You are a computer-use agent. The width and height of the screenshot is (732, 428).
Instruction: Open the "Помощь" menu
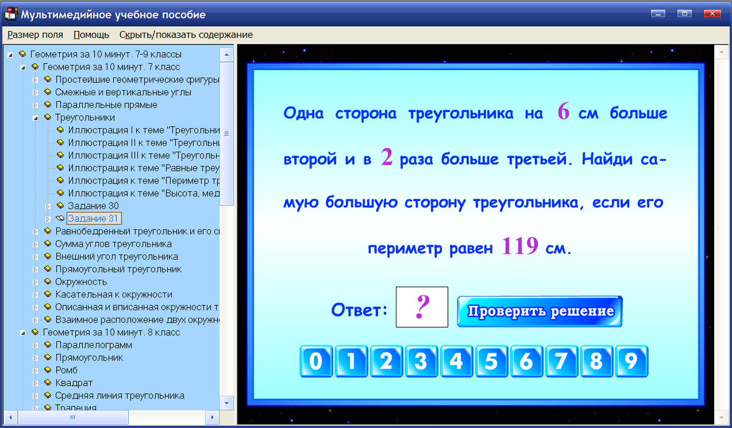90,35
